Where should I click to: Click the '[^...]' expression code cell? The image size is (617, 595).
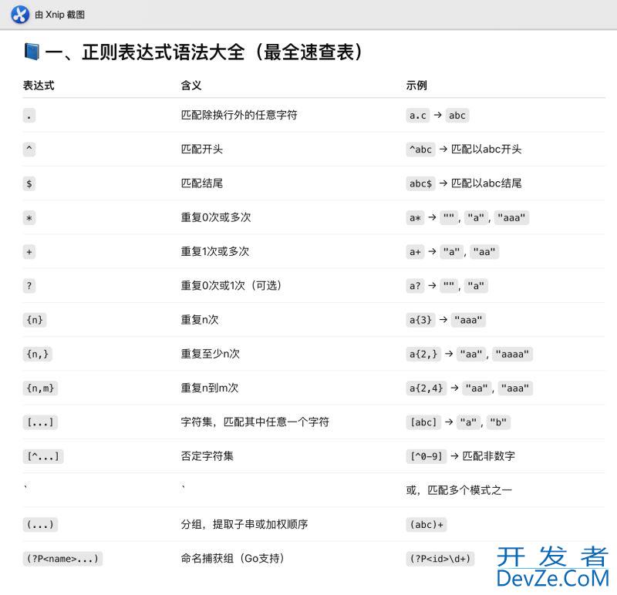[43, 456]
